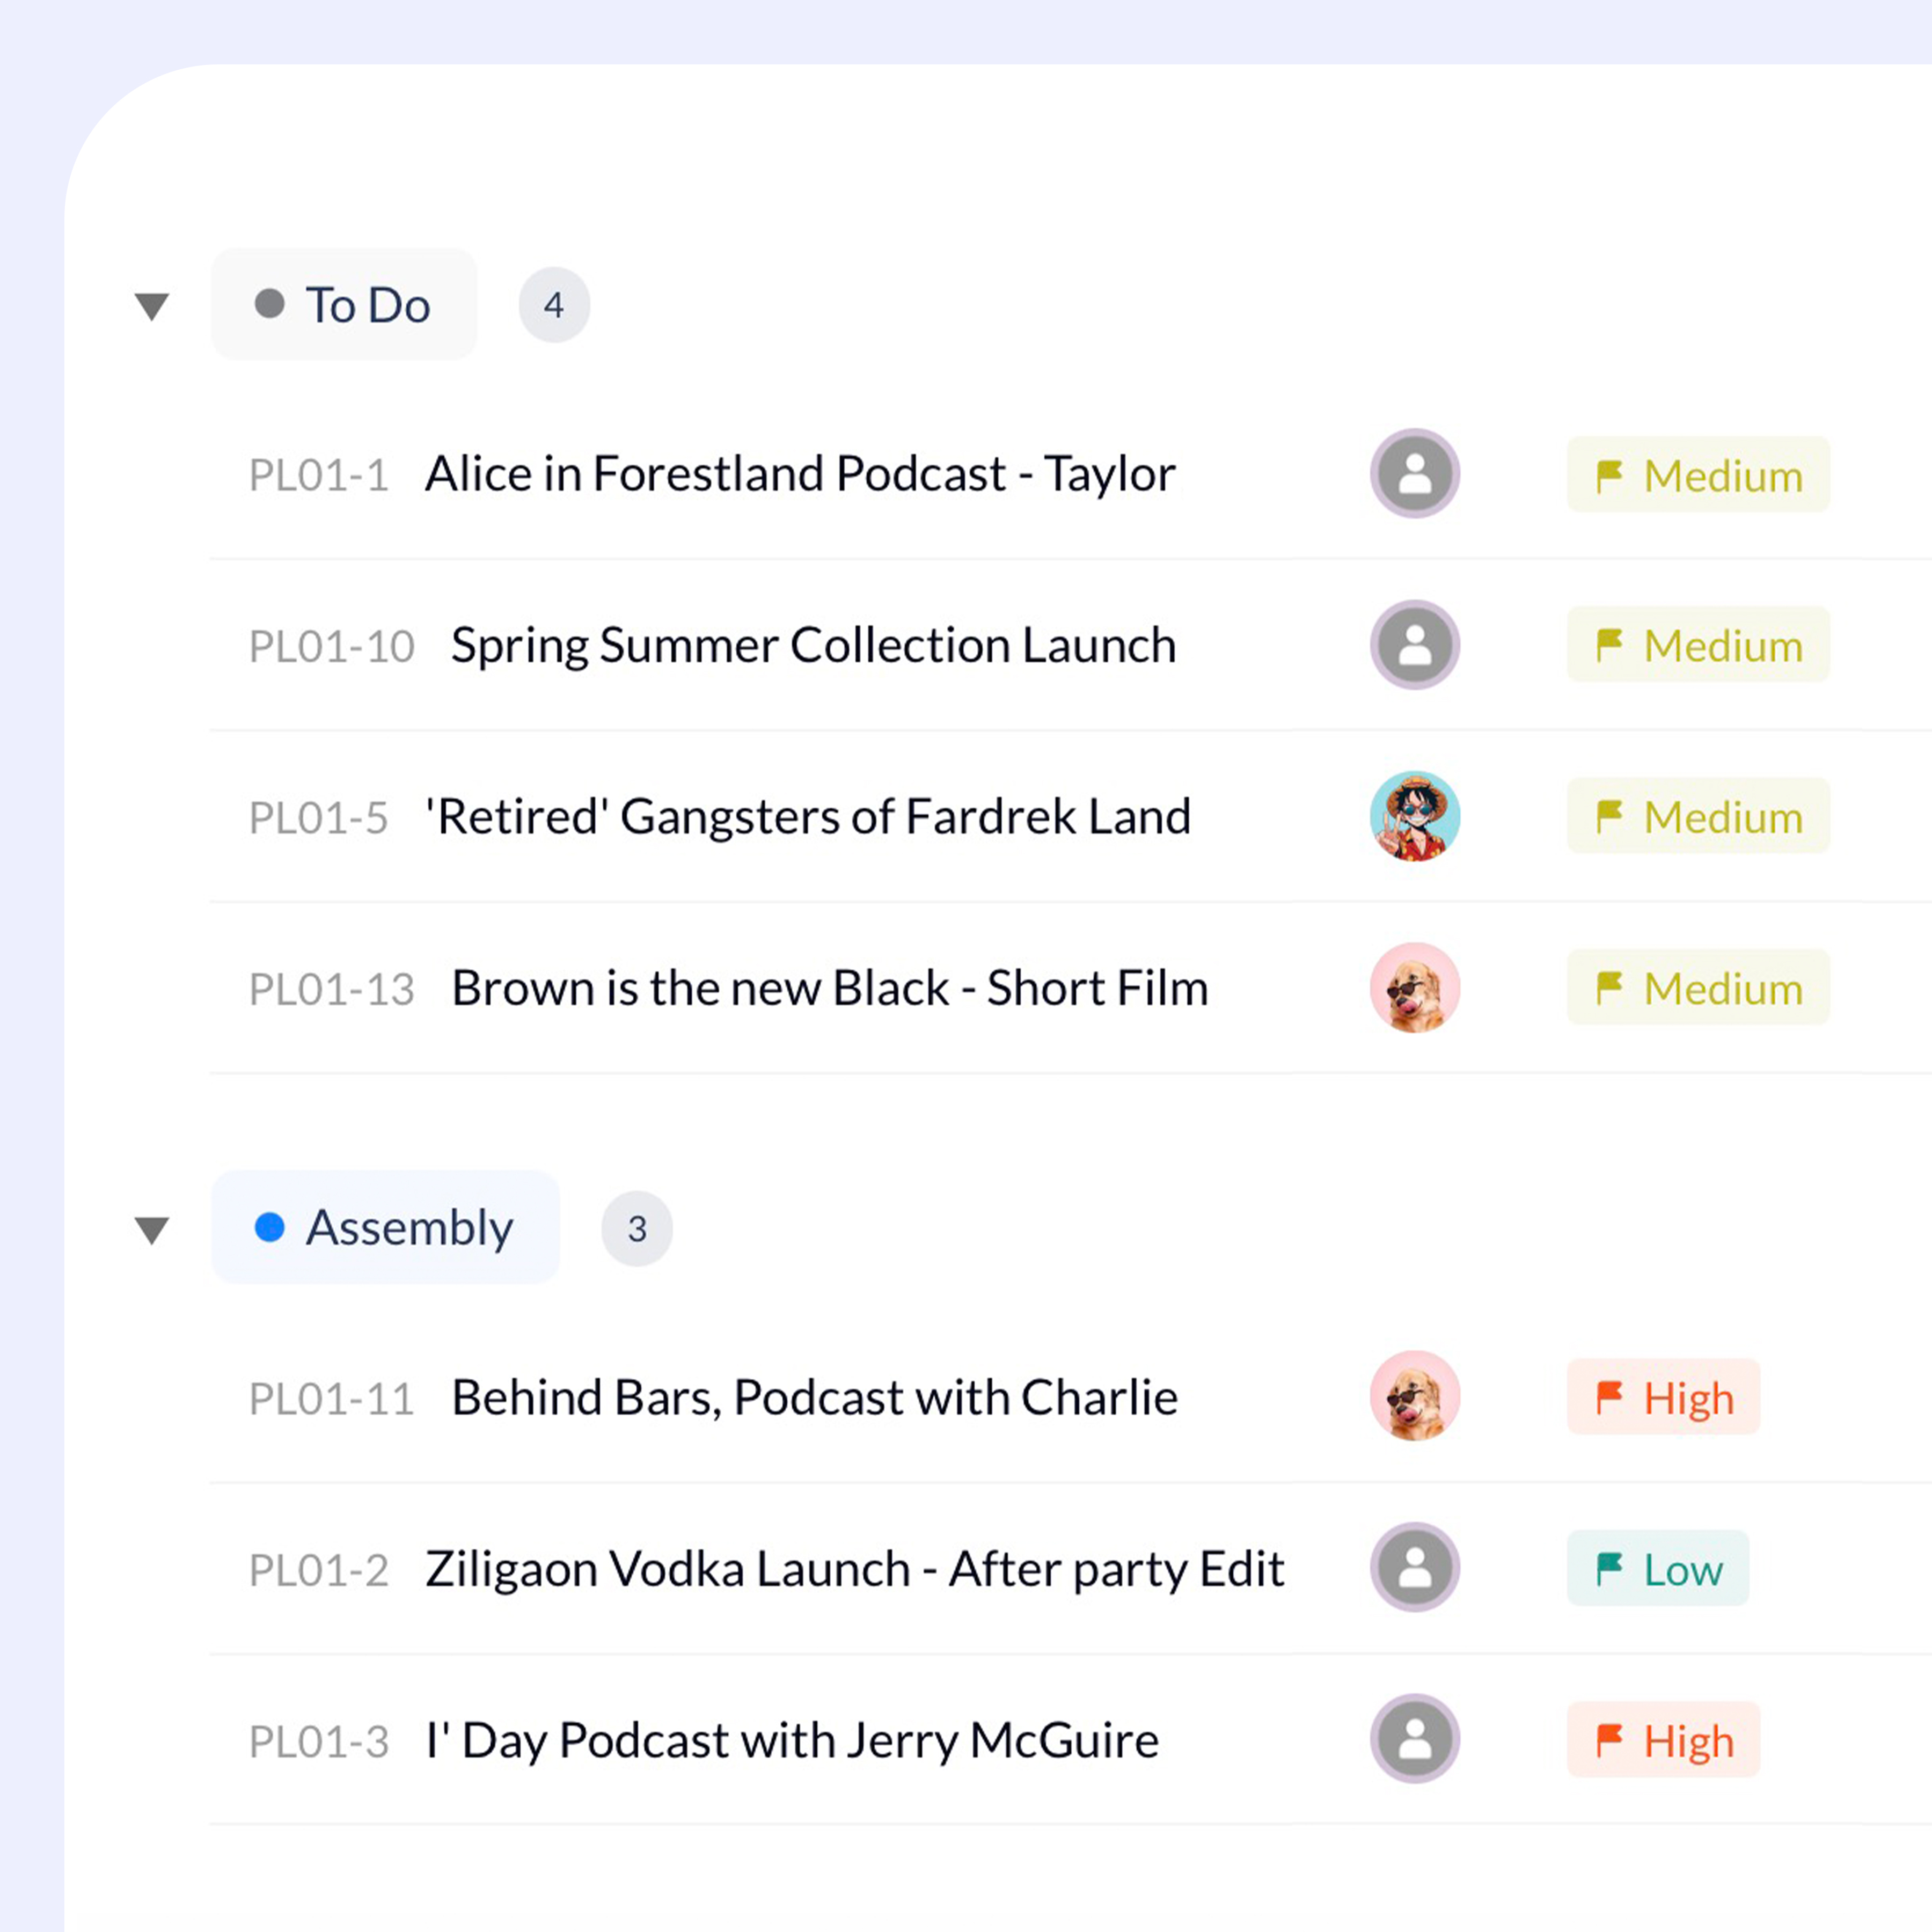Viewport: 1932px width, 1932px height.
Task: Click task ID PL01-3
Action: pyautogui.click(x=318, y=1742)
